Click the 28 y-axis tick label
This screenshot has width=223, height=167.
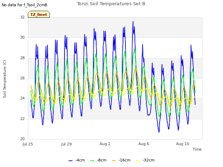click(x=22, y=58)
